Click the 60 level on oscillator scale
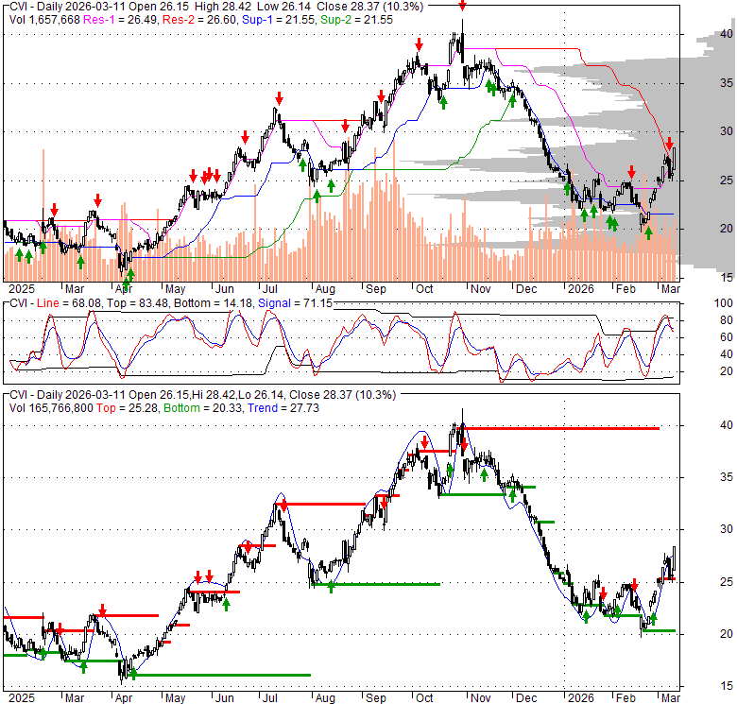This screenshot has width=737, height=704. [727, 337]
